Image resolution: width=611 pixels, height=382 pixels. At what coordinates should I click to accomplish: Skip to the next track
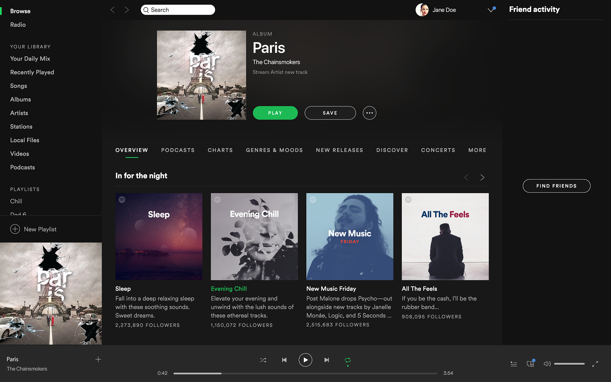327,360
